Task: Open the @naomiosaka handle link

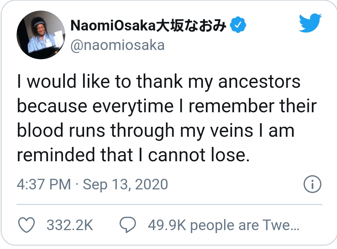Action: (x=118, y=45)
